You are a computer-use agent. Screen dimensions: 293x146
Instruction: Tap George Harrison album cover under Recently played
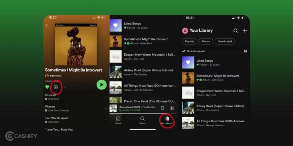click(188, 123)
